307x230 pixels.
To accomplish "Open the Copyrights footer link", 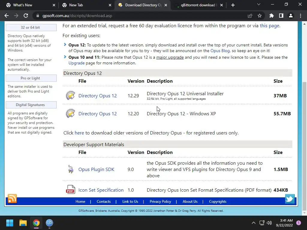I will [218, 202].
